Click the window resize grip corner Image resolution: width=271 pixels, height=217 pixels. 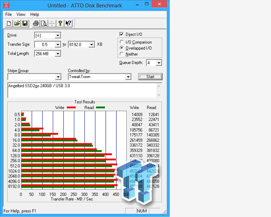(165, 212)
